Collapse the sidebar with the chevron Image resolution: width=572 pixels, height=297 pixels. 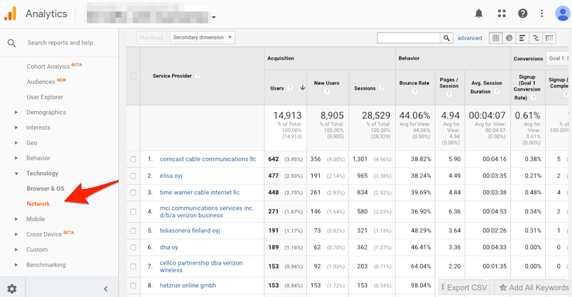106,289
